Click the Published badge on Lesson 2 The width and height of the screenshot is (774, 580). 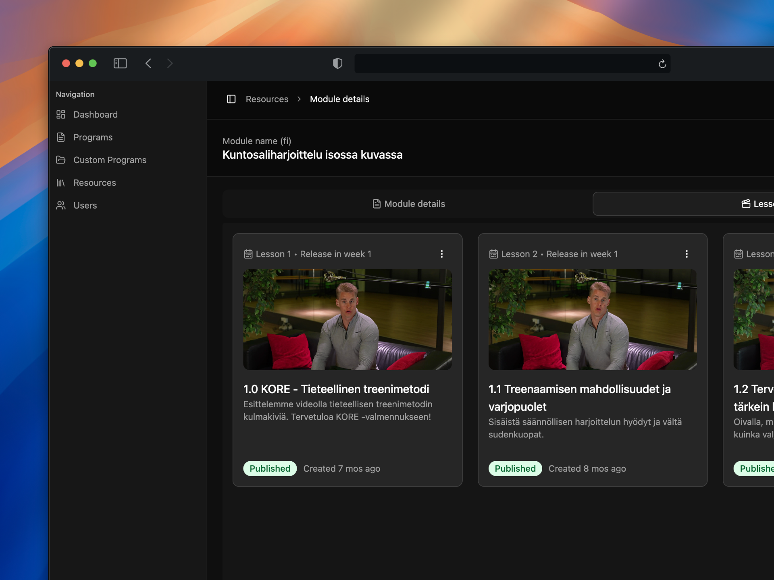pos(515,468)
